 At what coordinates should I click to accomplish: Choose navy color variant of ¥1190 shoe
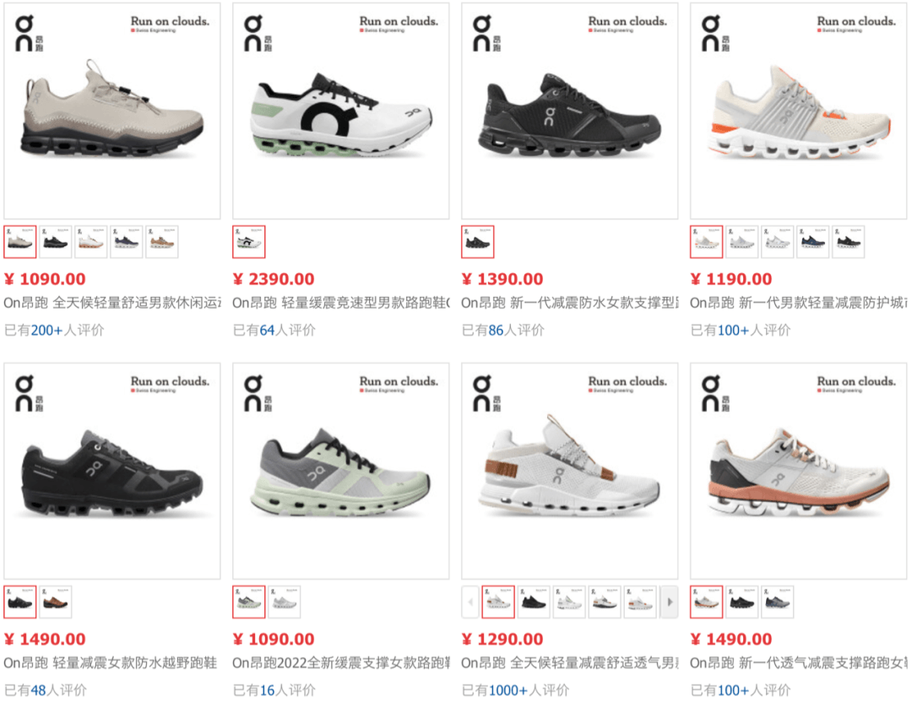pyautogui.click(x=812, y=242)
